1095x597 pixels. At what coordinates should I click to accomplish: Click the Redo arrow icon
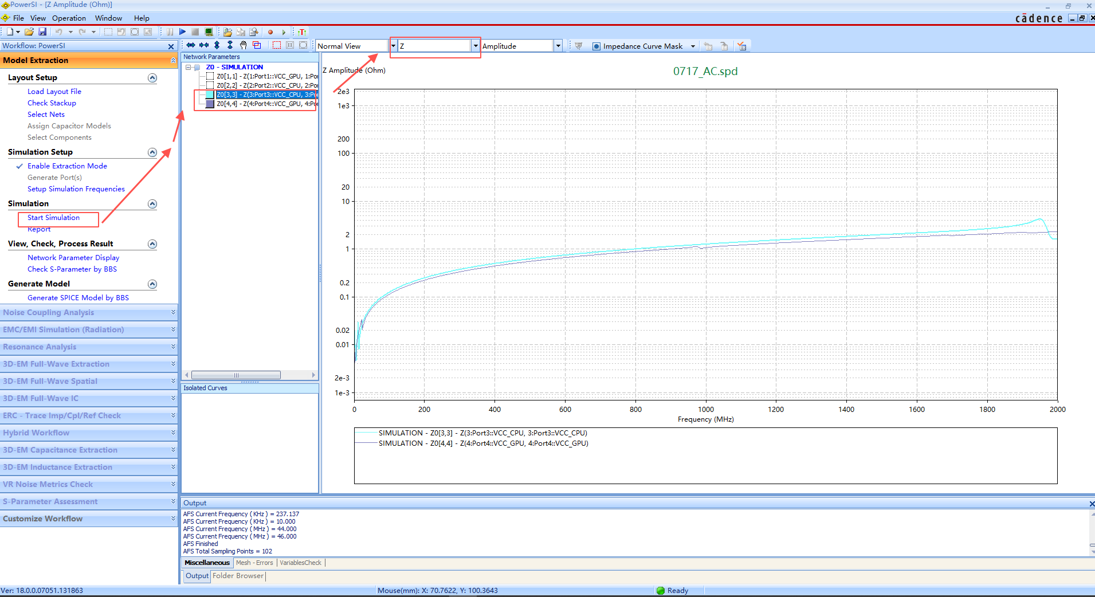(82, 32)
